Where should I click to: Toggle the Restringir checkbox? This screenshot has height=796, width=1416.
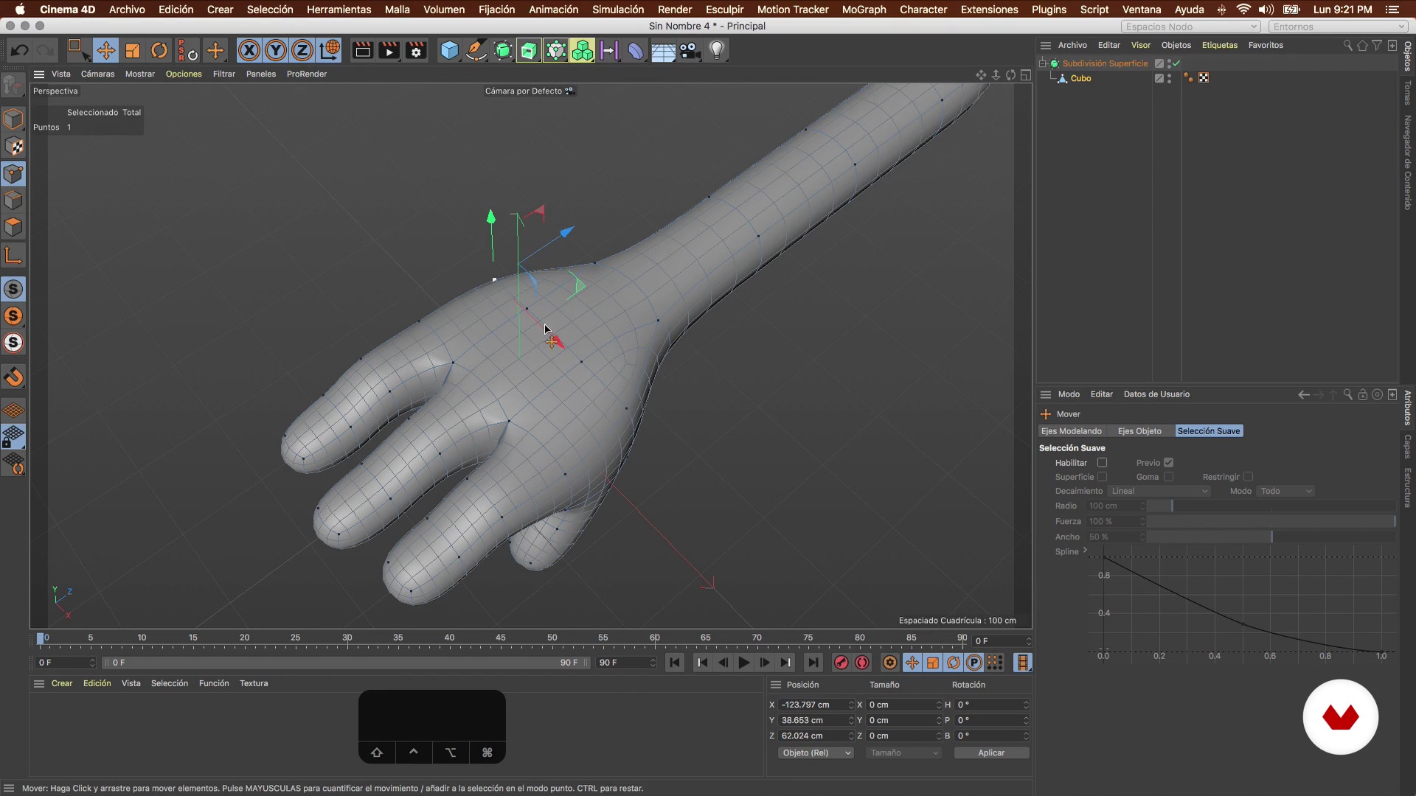1248,477
